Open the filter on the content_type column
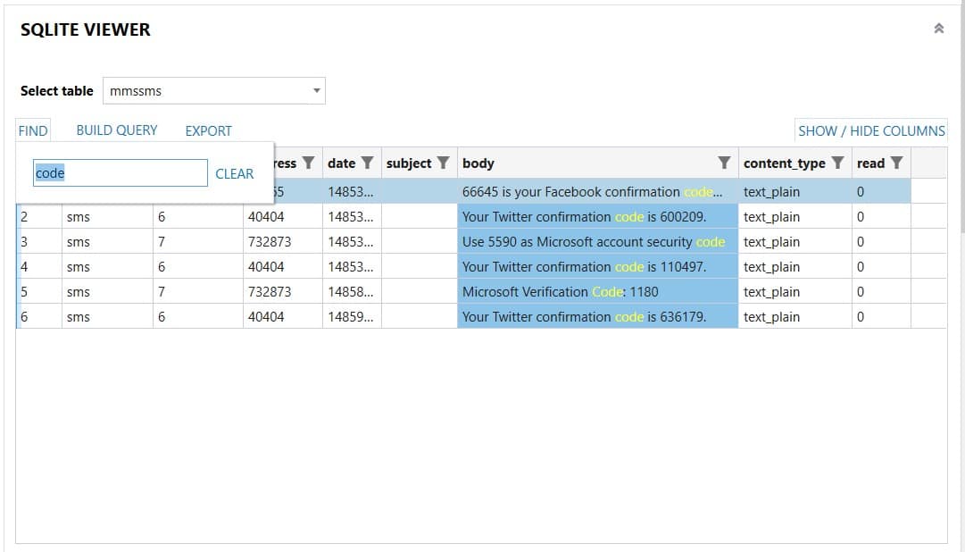The width and height of the screenshot is (965, 552). (836, 163)
